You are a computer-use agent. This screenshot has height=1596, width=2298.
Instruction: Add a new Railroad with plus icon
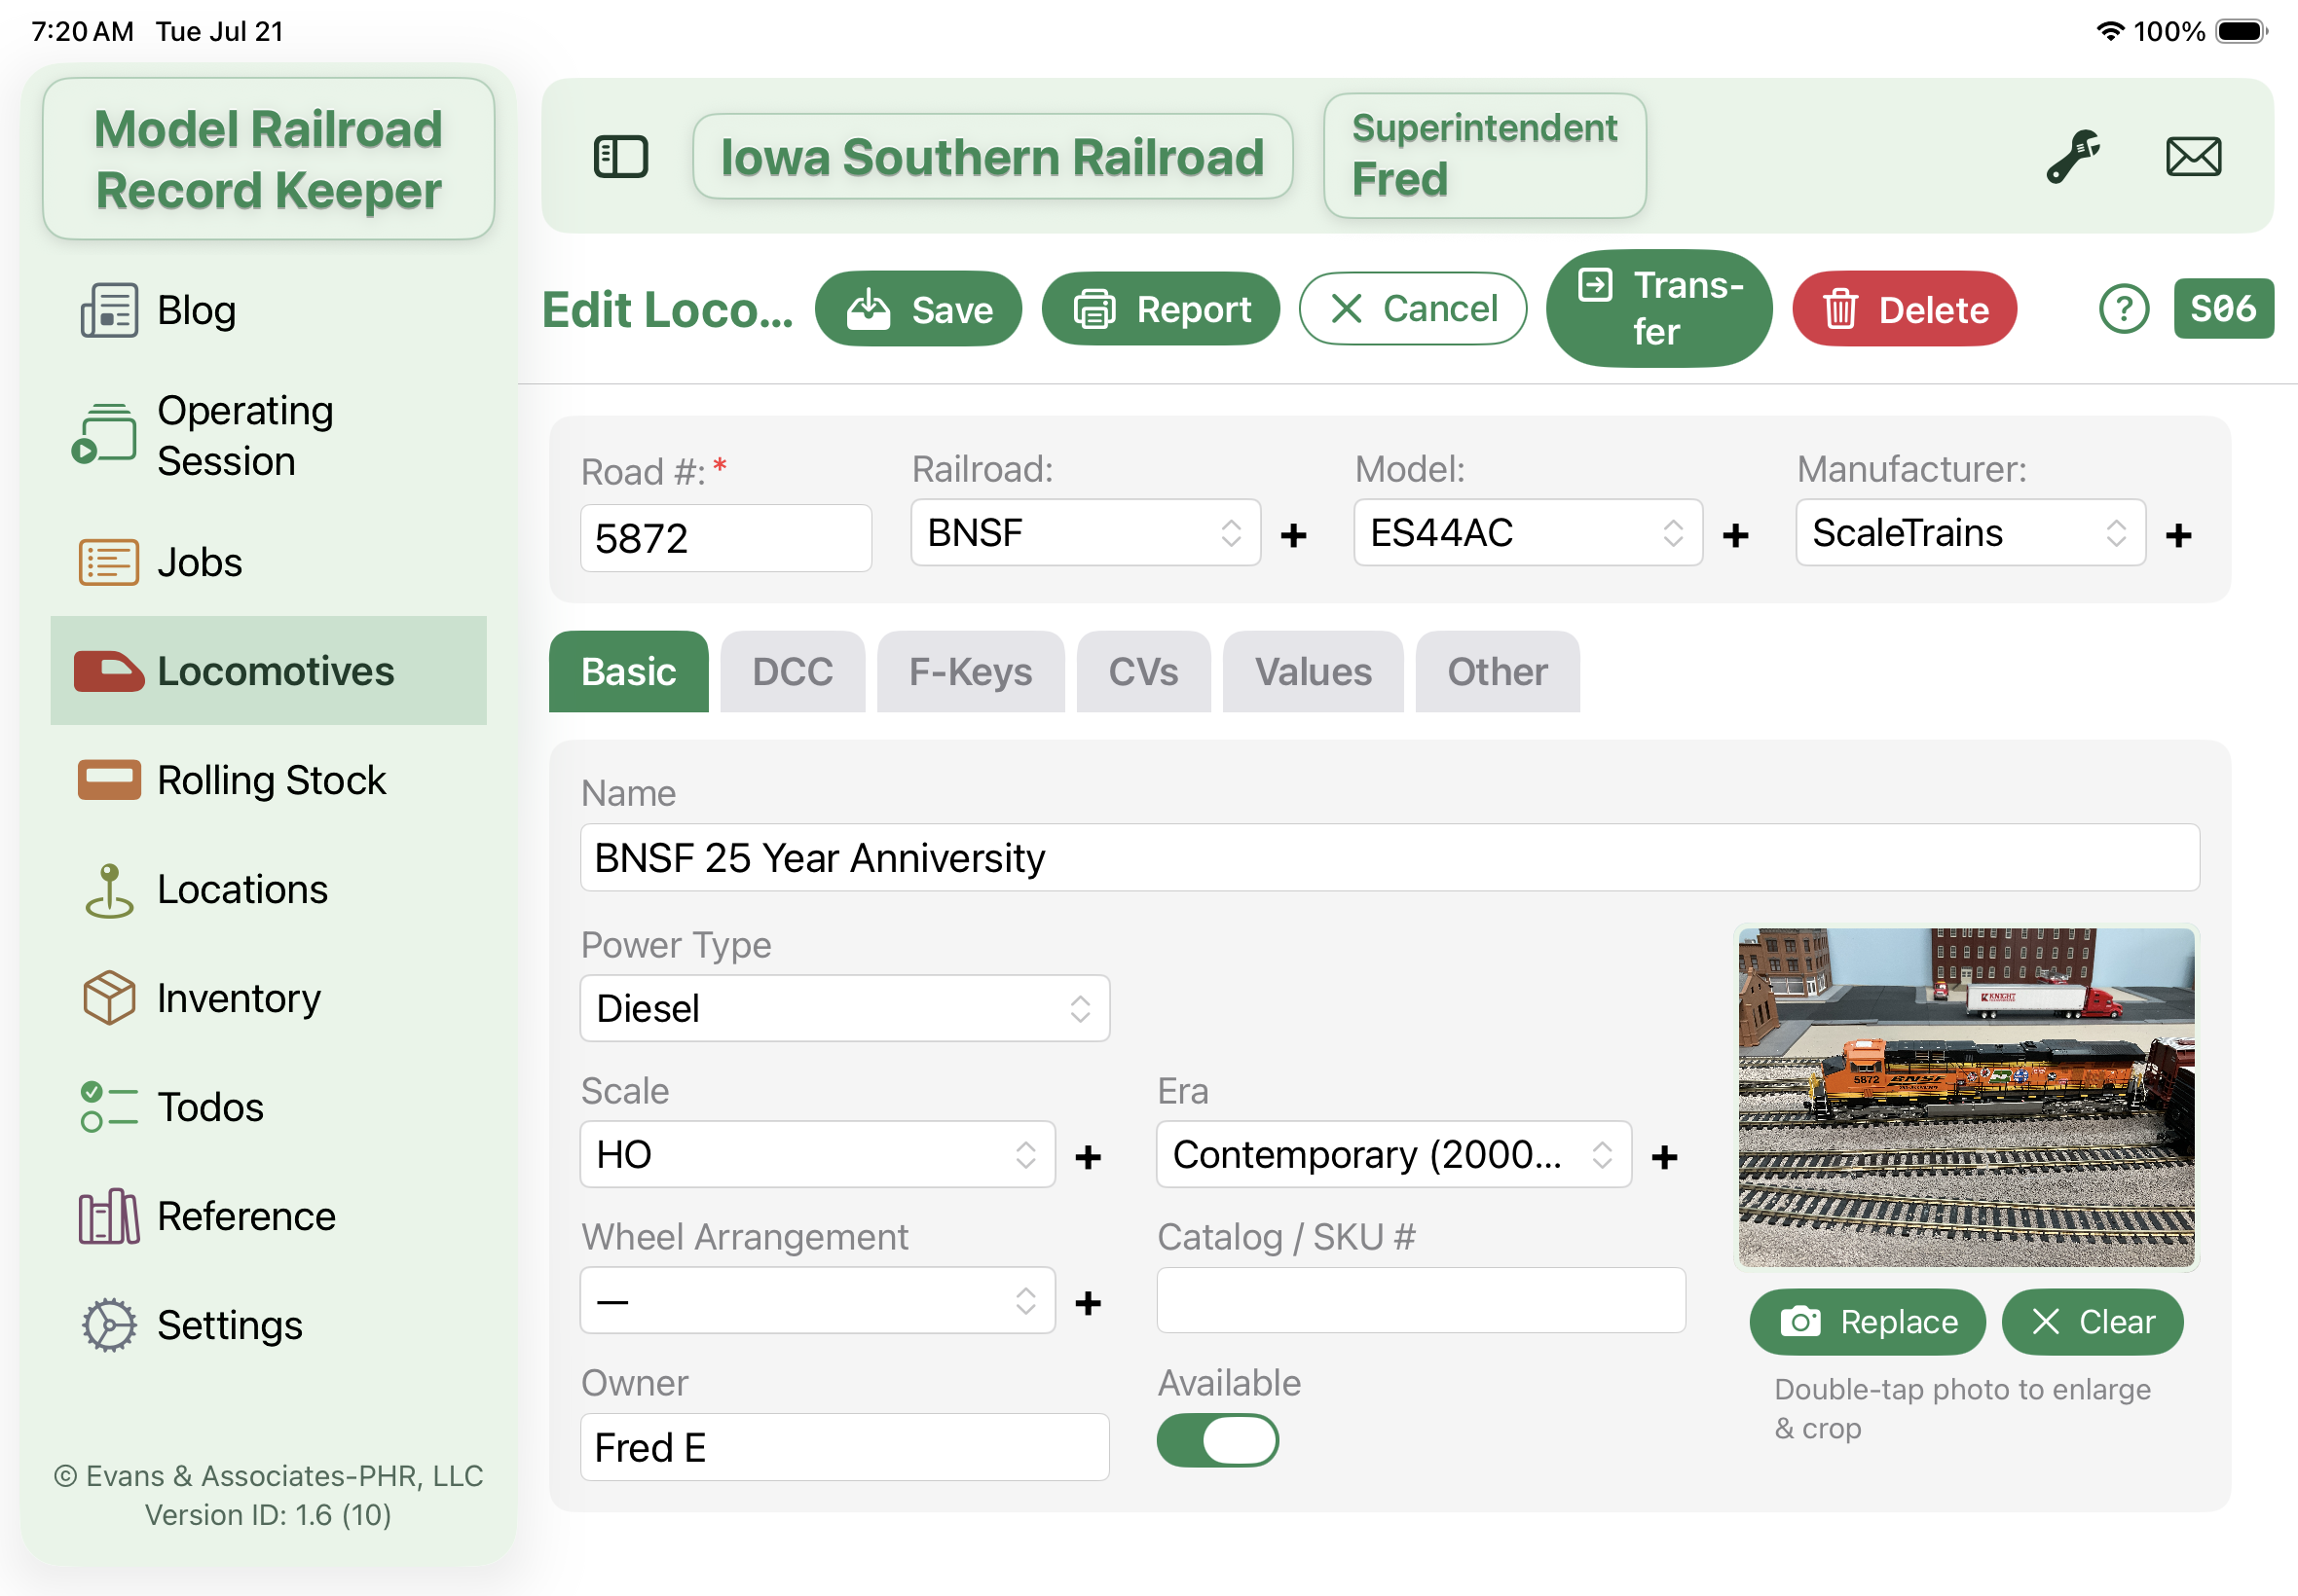click(x=1292, y=535)
